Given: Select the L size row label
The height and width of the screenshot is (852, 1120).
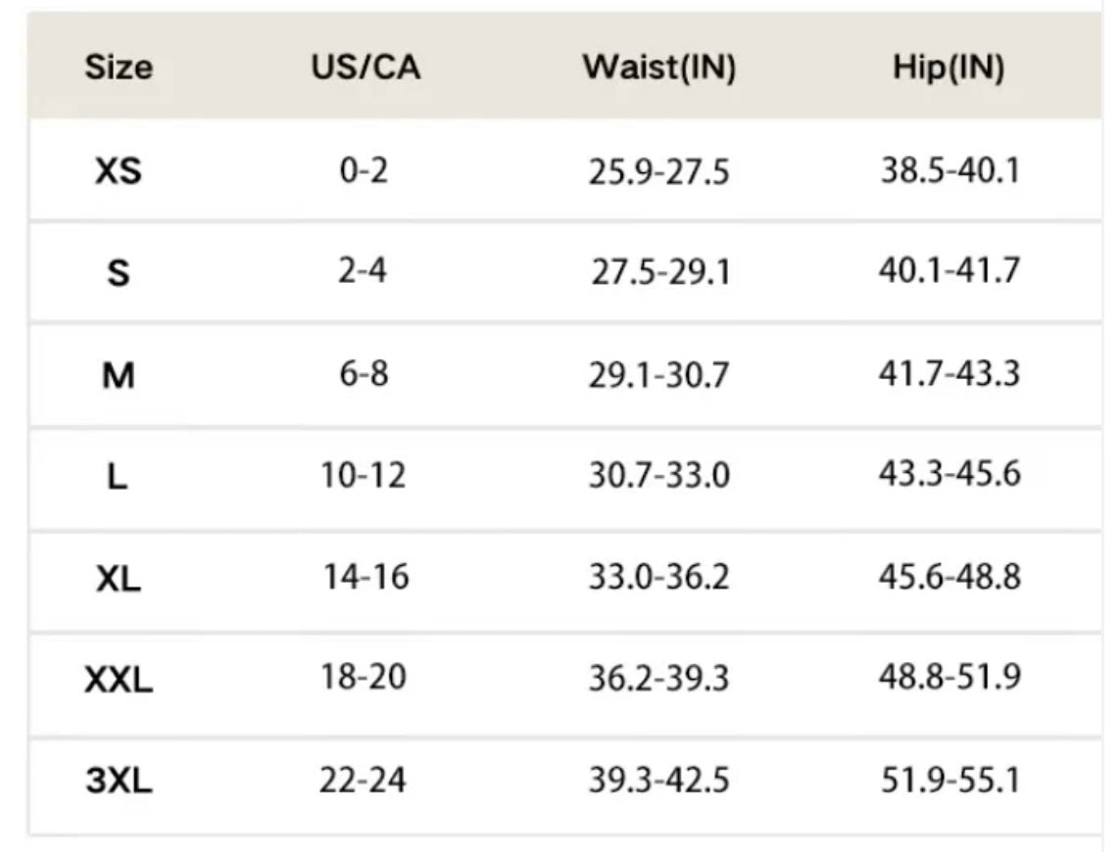Looking at the screenshot, I should coord(119,478).
